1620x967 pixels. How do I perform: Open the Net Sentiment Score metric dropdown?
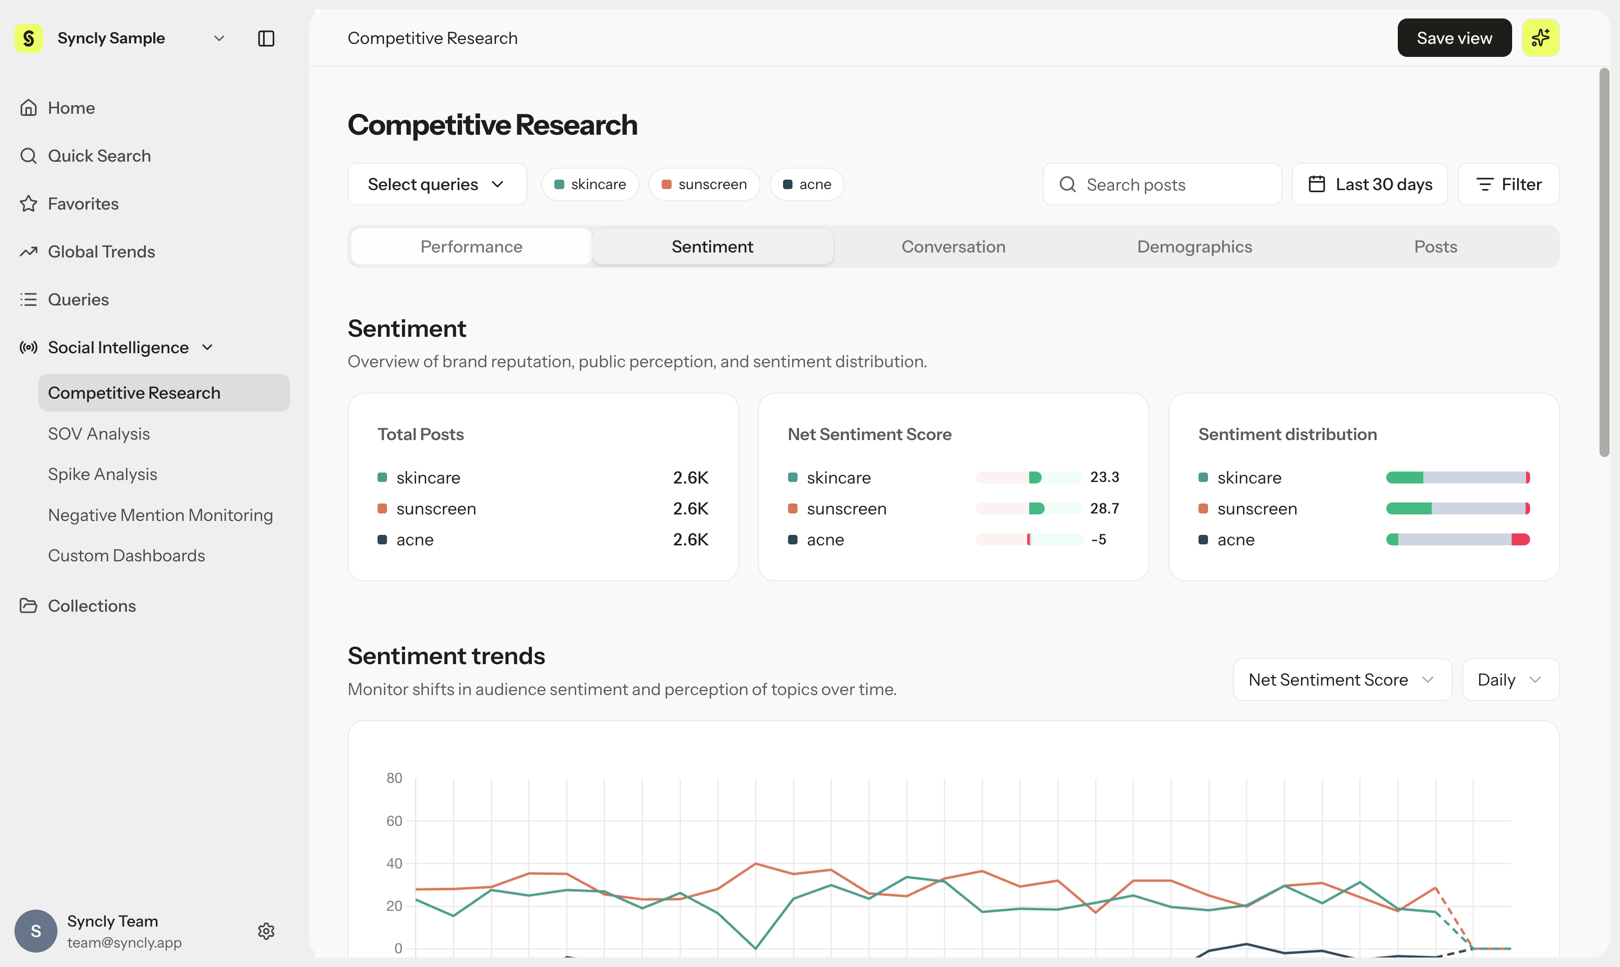1342,680
